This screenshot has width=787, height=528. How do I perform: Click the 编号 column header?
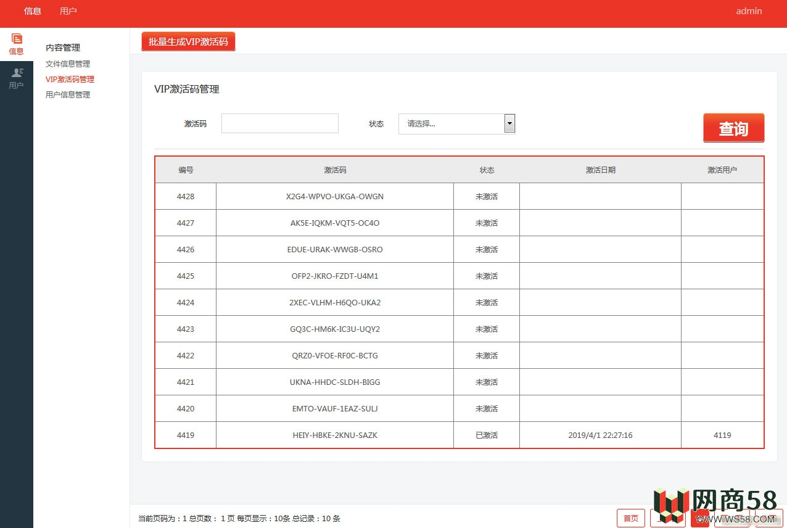coord(186,170)
